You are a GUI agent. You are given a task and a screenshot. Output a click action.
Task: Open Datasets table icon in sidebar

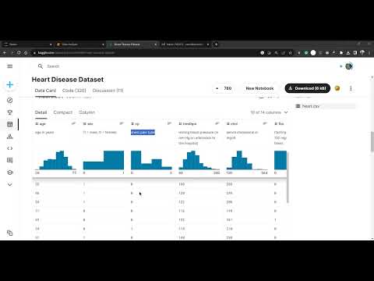point(10,124)
